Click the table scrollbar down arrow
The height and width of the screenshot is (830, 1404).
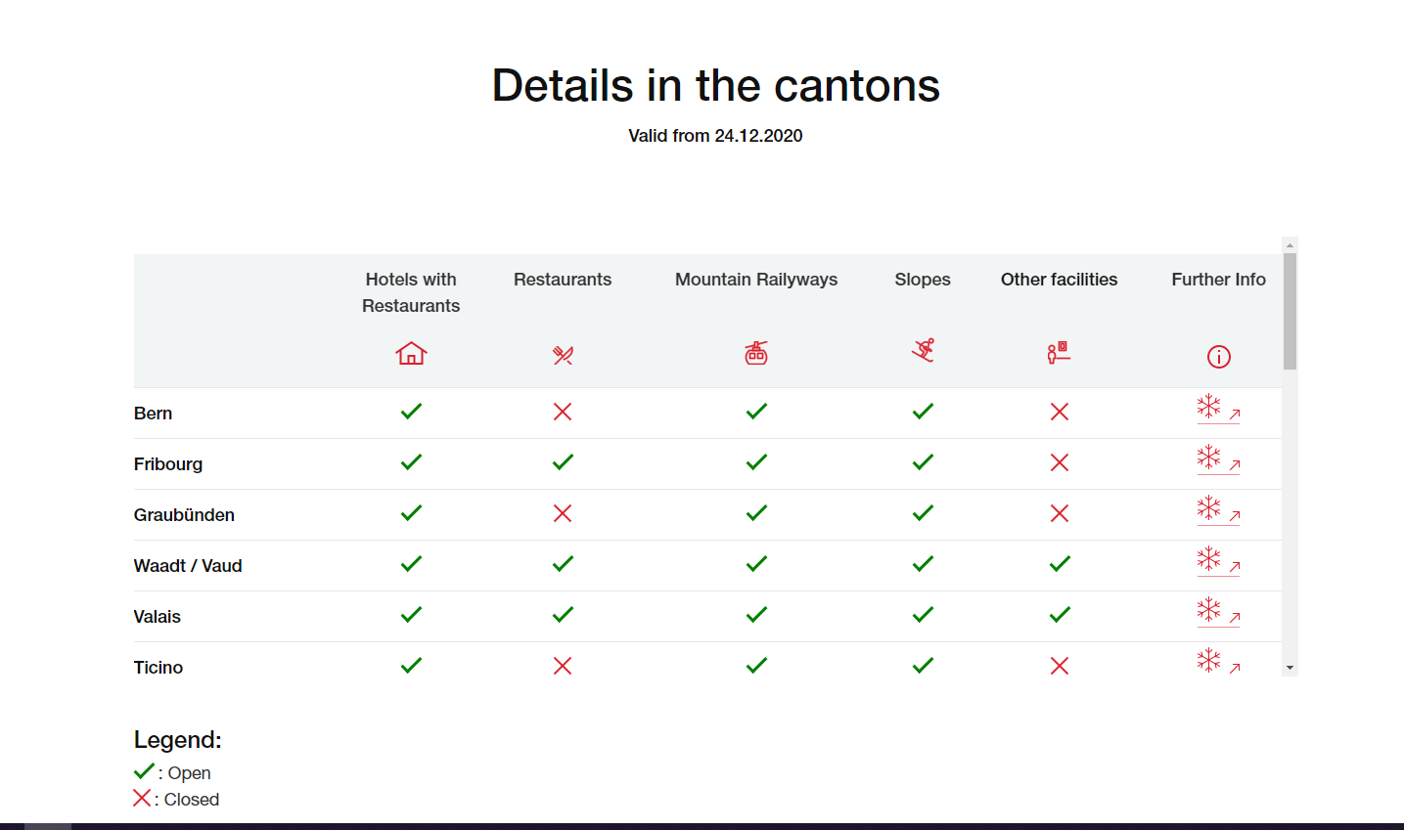click(x=1290, y=668)
